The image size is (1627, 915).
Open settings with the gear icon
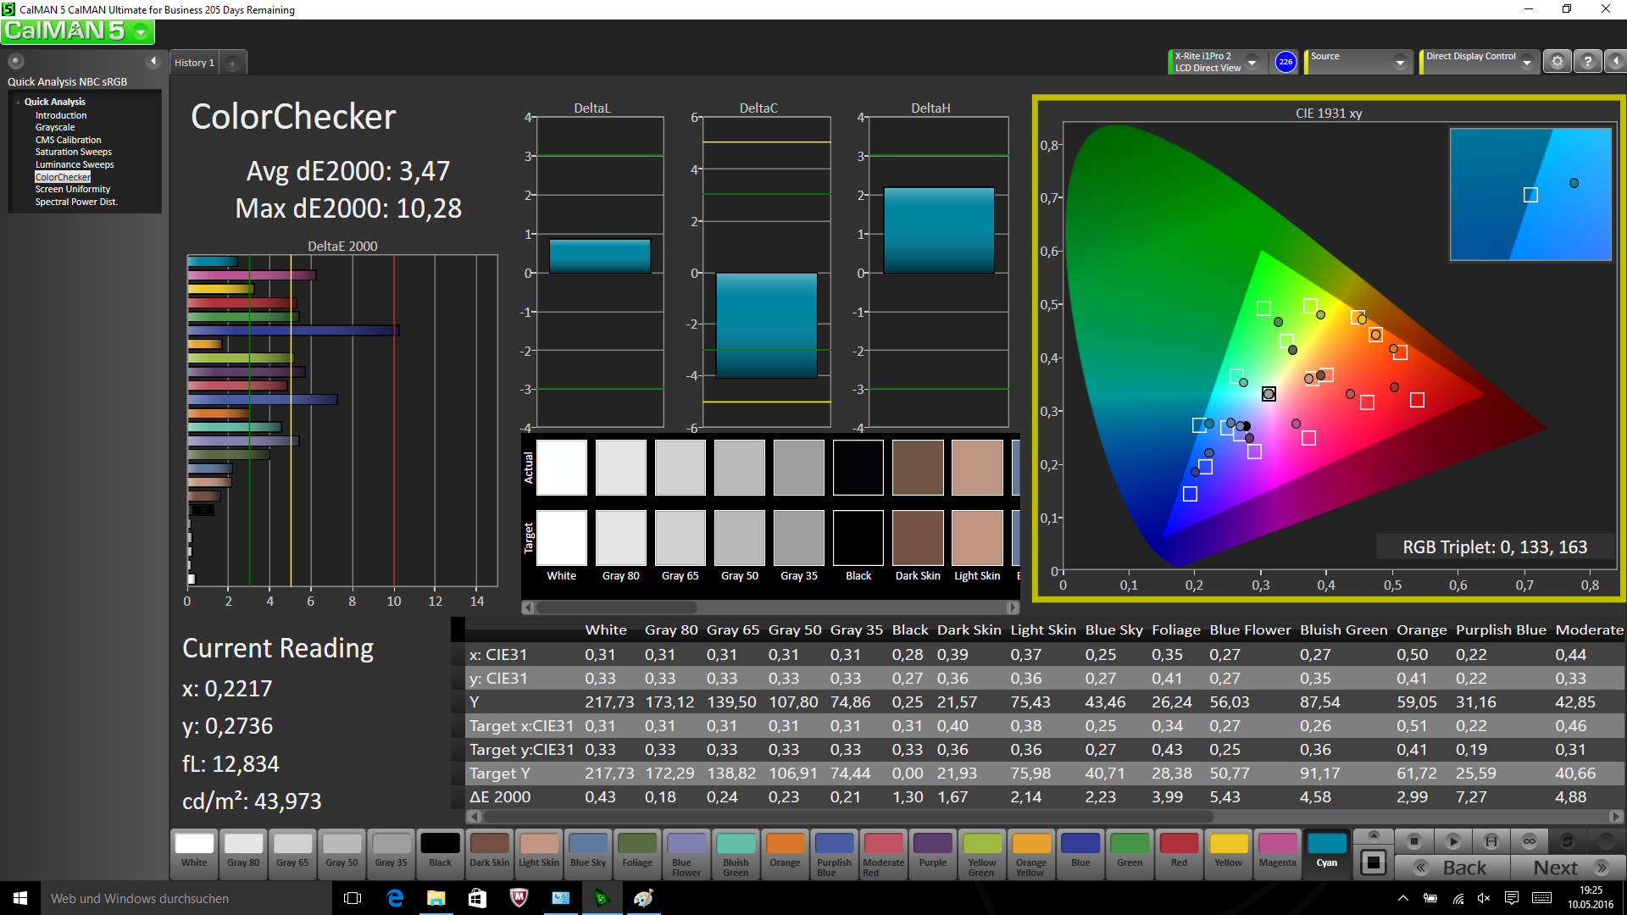pos(1557,62)
